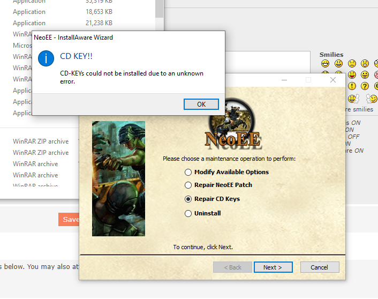Insert the sad face smiley
The width and height of the screenshot is (378, 299).
(352, 64)
